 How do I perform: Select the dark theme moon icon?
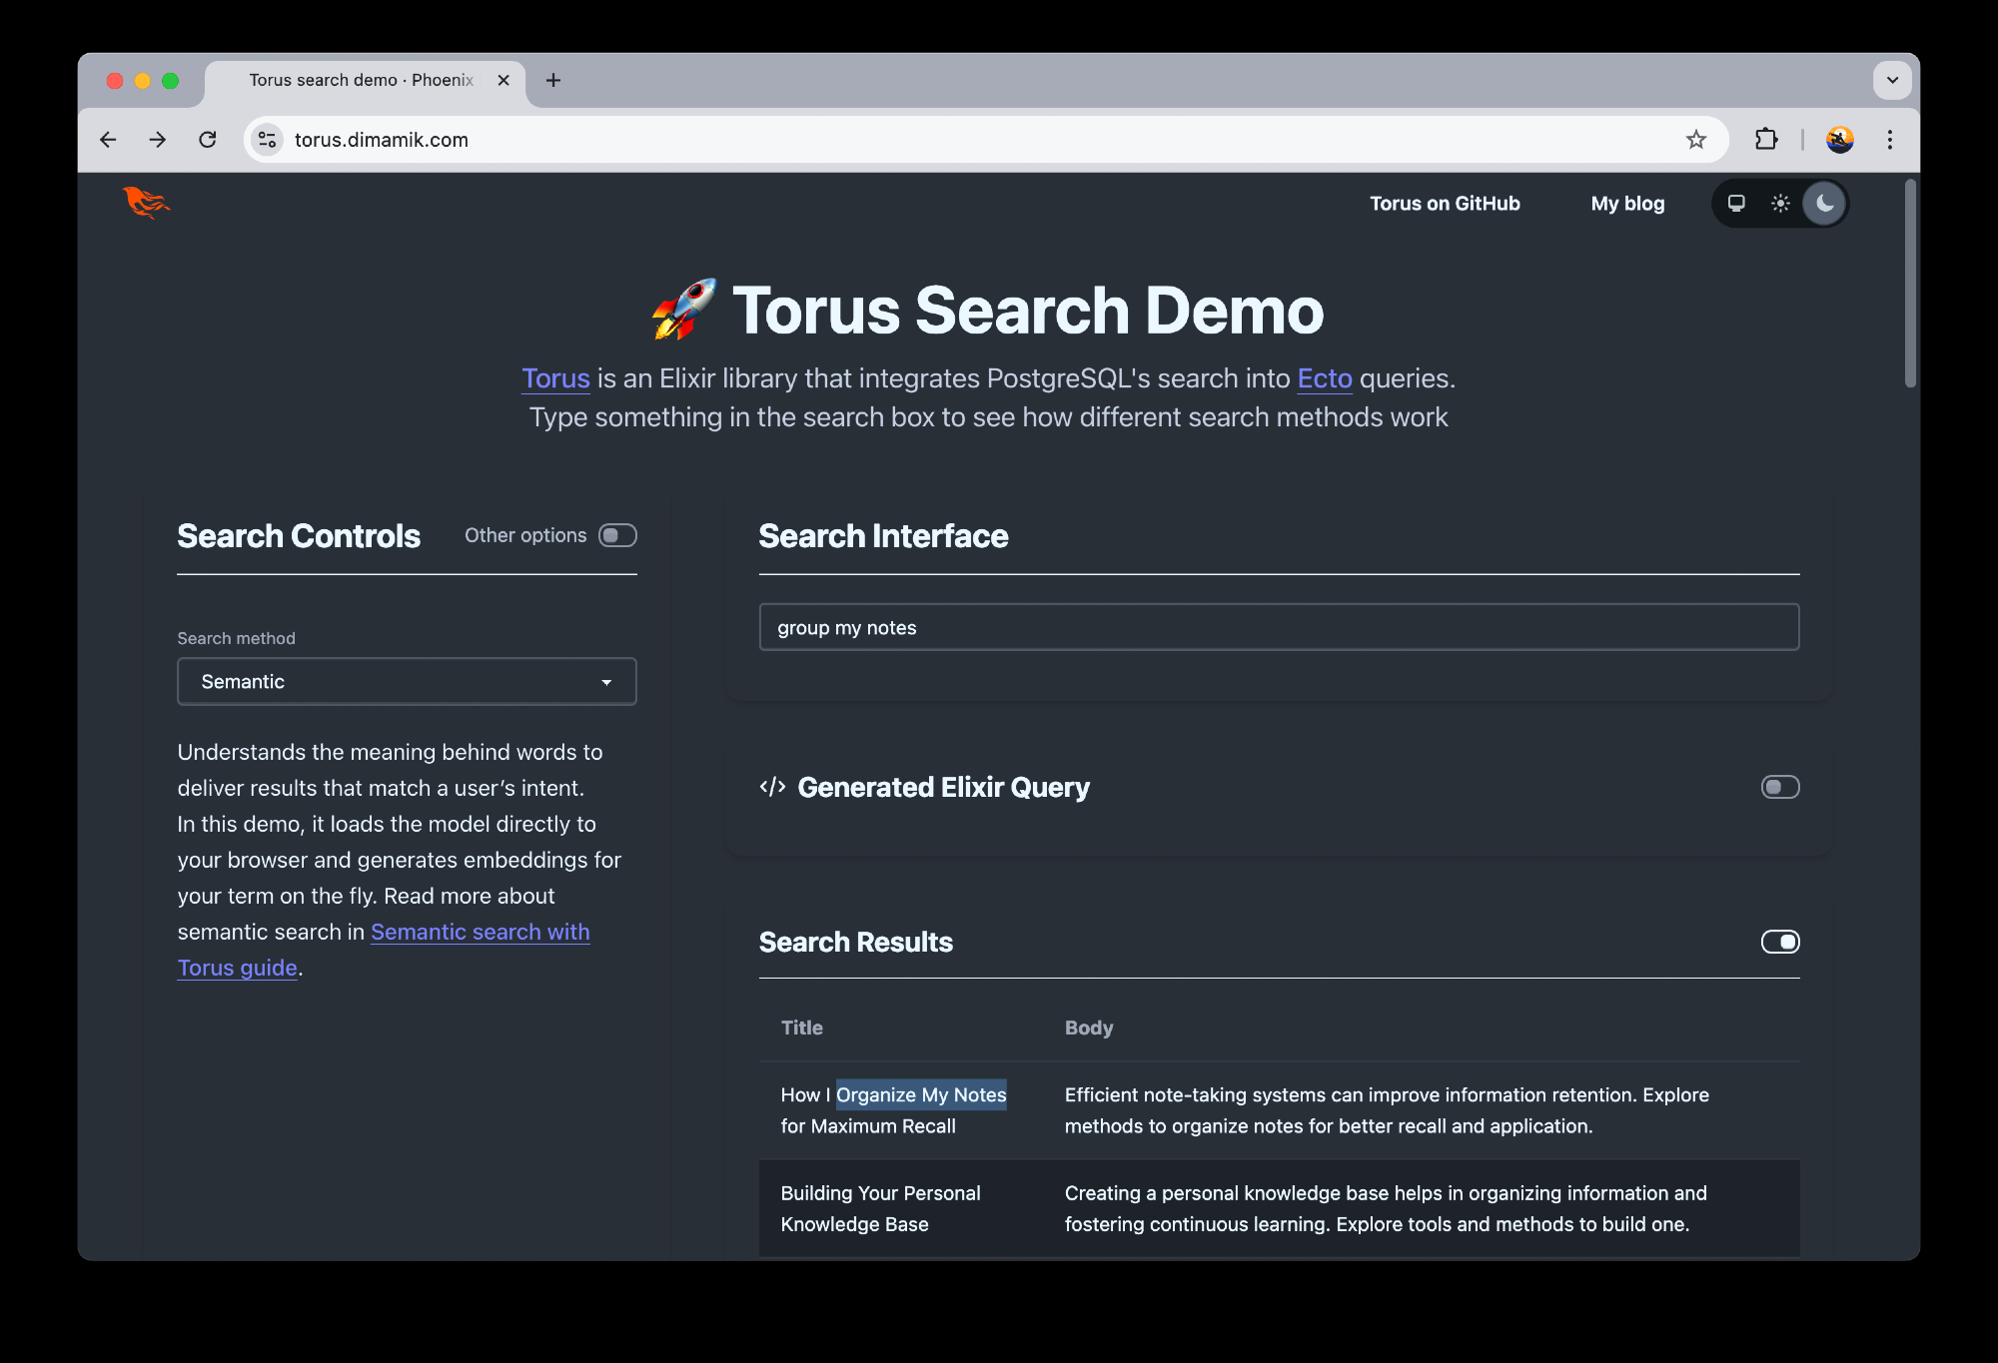pyautogui.click(x=1824, y=204)
